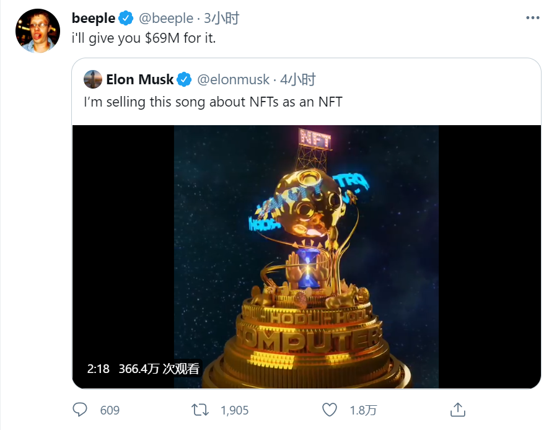Viewport: 549px width, 430px height.
Task: Click beeple's blue verified badge
Action: 126,18
